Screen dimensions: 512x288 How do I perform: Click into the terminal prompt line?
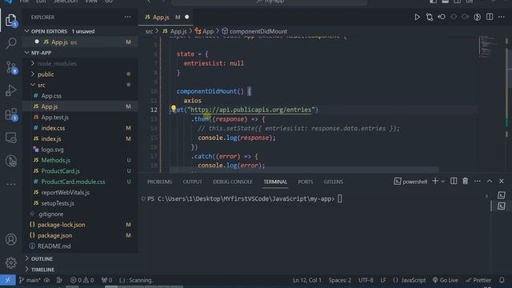245,198
